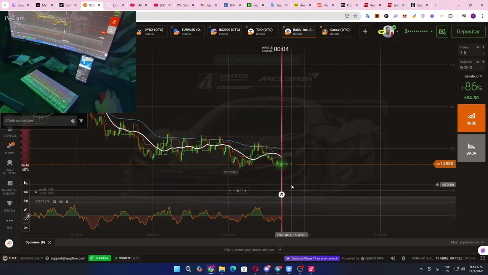
Task: Bookmark this page with star icon
Action: [355, 16]
